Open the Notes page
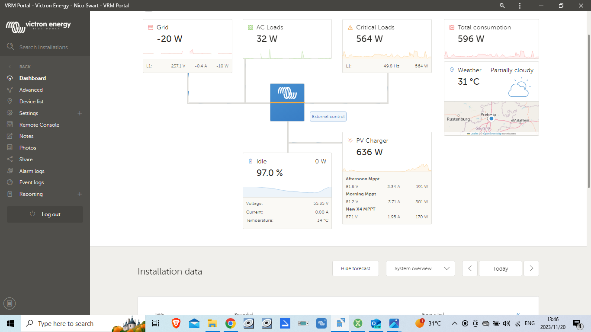The width and height of the screenshot is (591, 332). point(26,136)
